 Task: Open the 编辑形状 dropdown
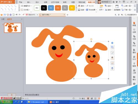26,6
